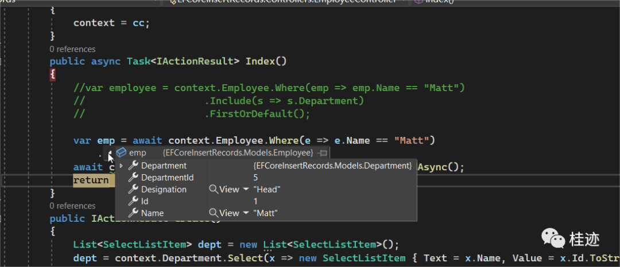Collapse the emp variable datatip arrow
The height and width of the screenshot is (267, 620).
tap(110, 153)
